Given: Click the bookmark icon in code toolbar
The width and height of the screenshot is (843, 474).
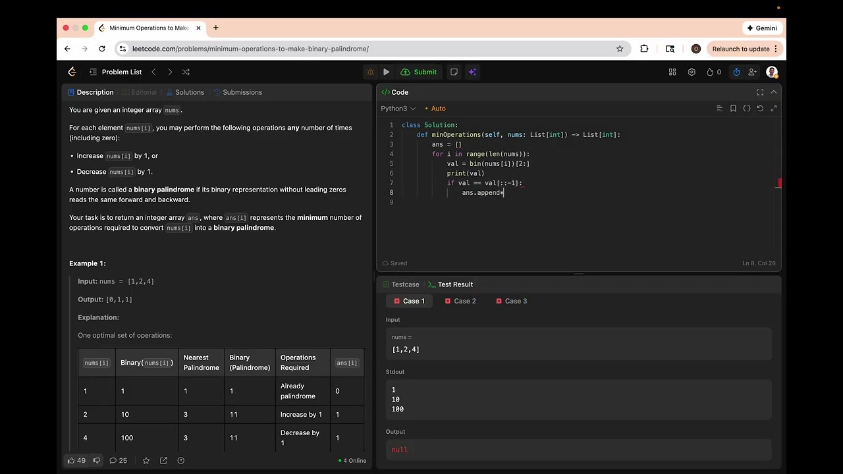Looking at the screenshot, I should pyautogui.click(x=733, y=109).
